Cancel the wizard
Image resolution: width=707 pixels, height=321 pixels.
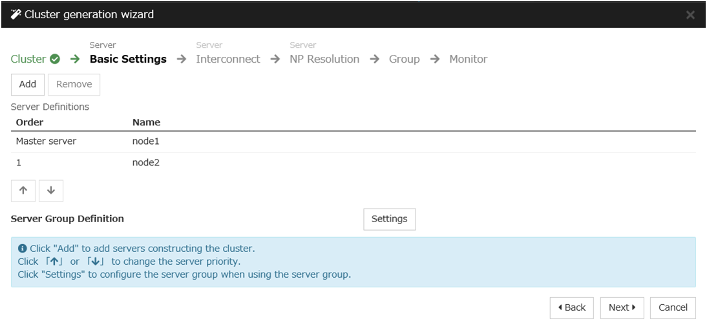click(x=673, y=308)
